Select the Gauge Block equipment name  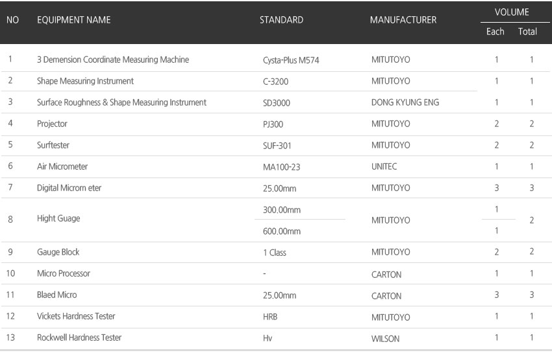[58, 252]
